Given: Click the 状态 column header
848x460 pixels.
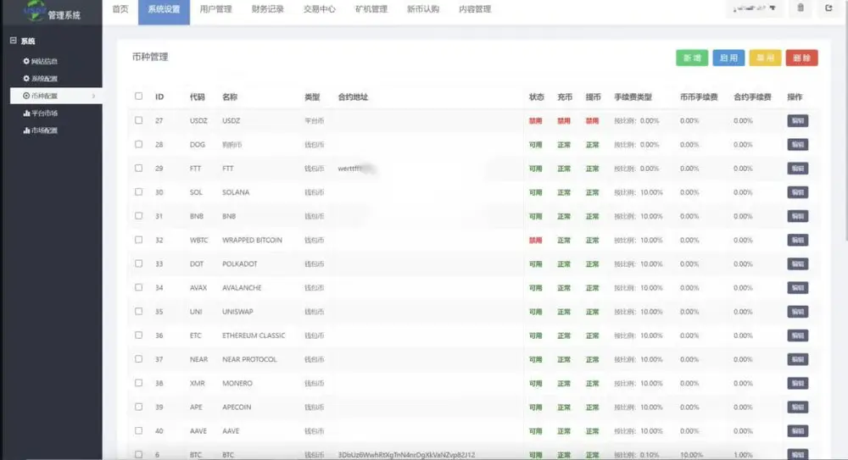Looking at the screenshot, I should coord(536,97).
